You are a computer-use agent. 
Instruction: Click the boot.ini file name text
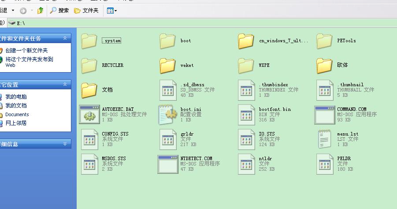[191, 110]
